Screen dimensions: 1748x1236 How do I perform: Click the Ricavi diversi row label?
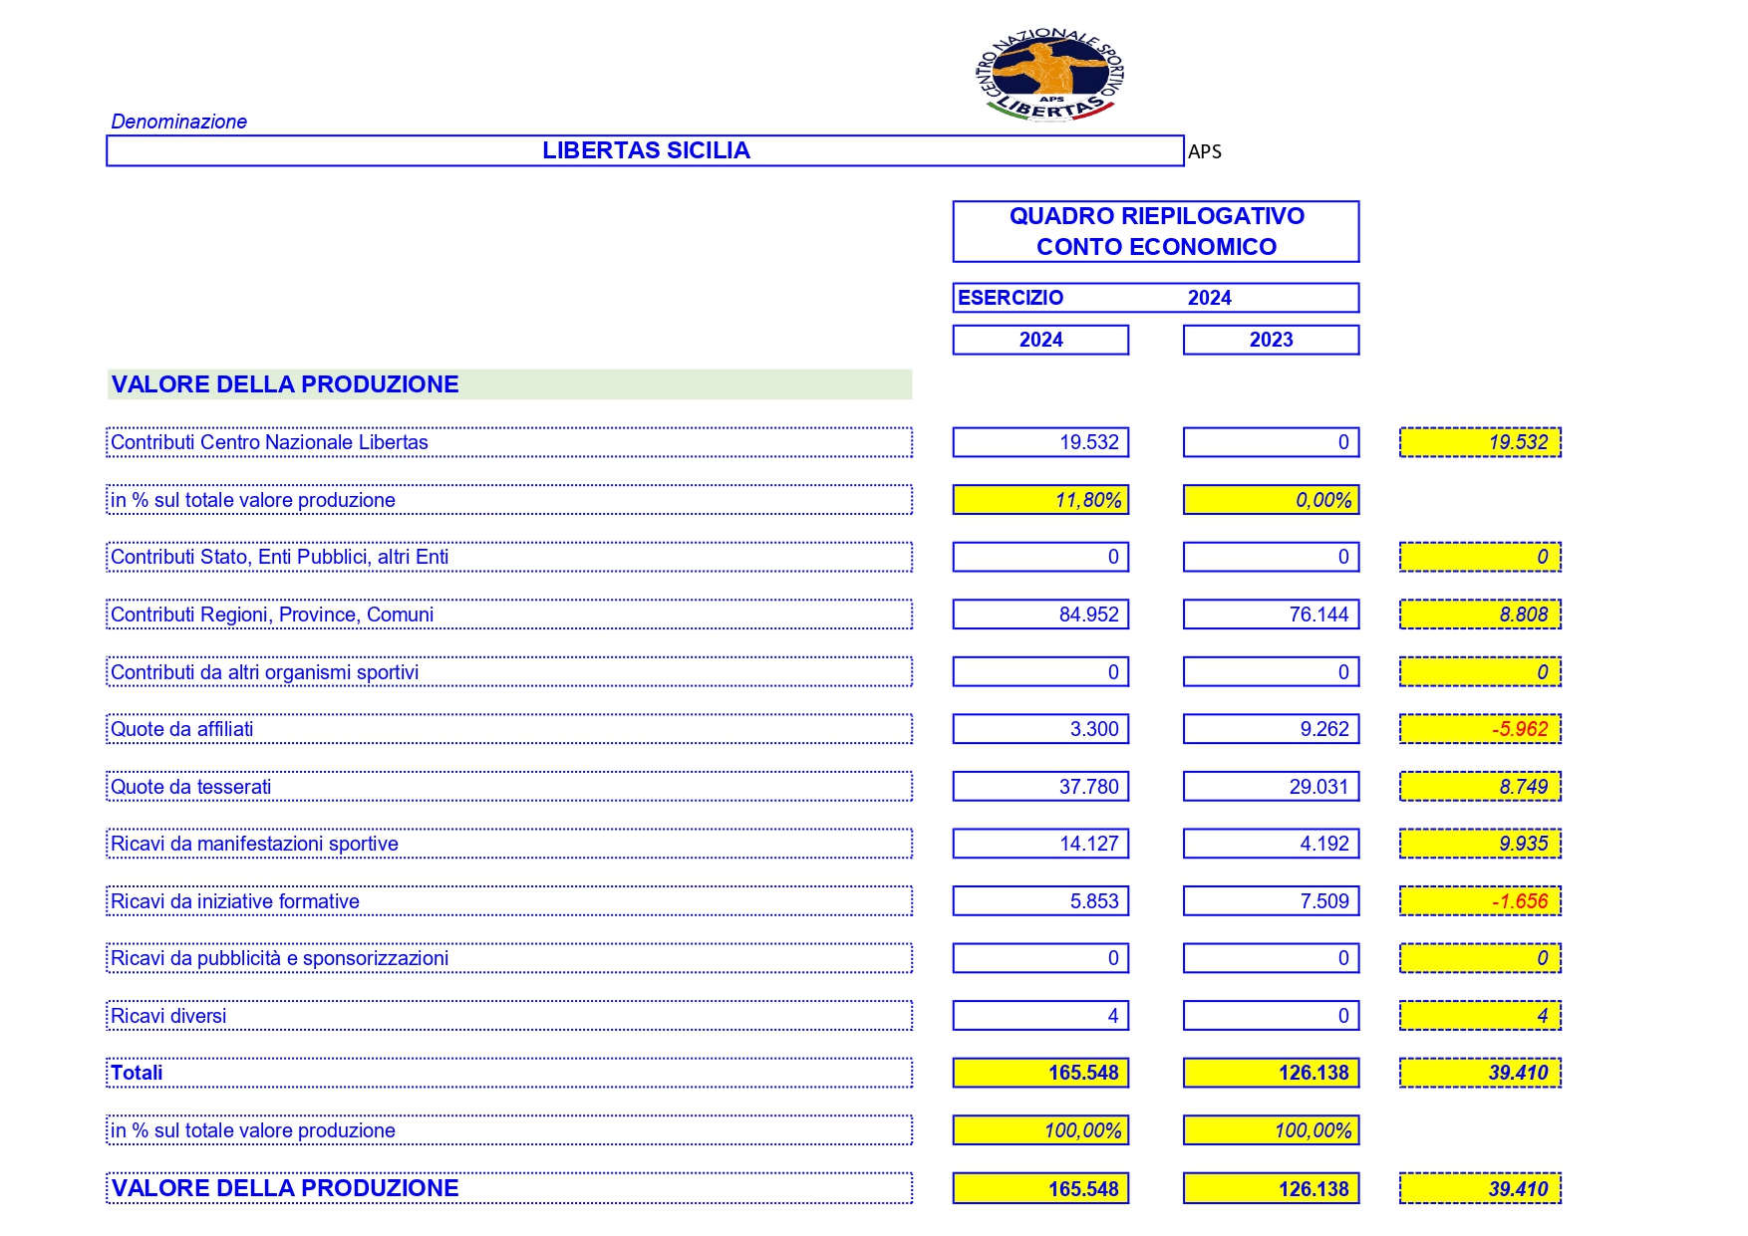pyautogui.click(x=509, y=1016)
